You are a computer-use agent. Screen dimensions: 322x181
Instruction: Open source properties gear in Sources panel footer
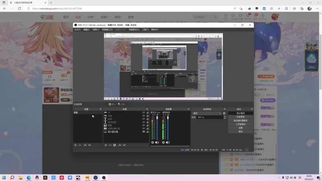[x=115, y=145]
